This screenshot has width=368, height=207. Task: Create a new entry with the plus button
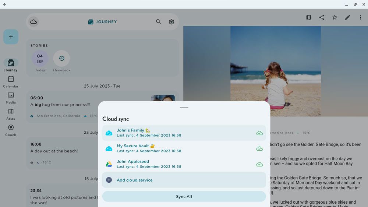pos(11,37)
